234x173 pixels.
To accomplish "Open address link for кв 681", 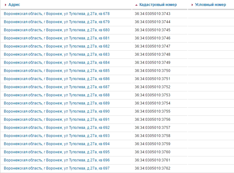I will [x=57, y=38].
